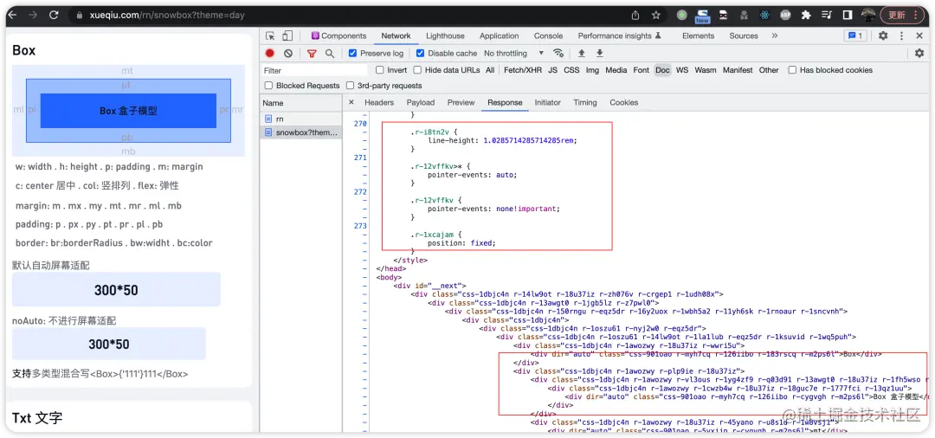Open the Sources tab

click(x=744, y=35)
